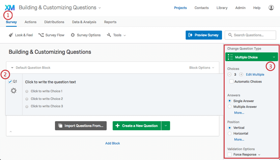Click the XM logo icon
Viewport: 280px width, 160px height.
(x=10, y=8)
